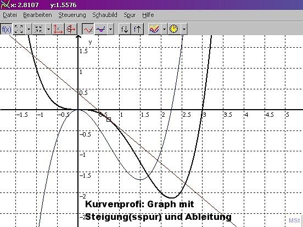
Task: Select the red coordinate axes icon
Action: pos(58,29)
